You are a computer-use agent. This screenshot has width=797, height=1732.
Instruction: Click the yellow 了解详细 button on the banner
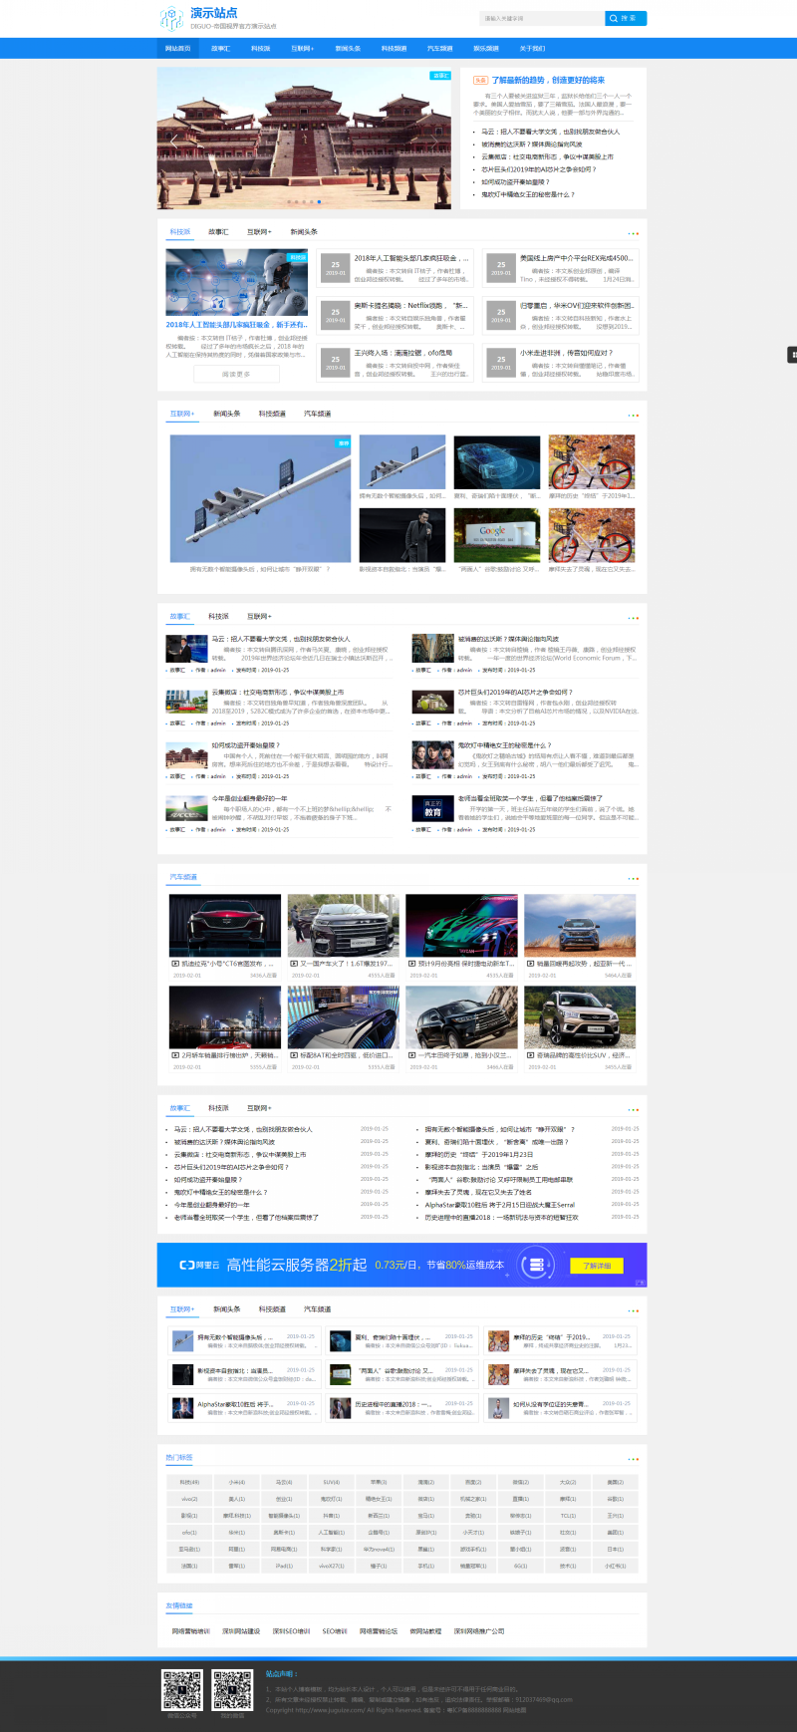[597, 1266]
